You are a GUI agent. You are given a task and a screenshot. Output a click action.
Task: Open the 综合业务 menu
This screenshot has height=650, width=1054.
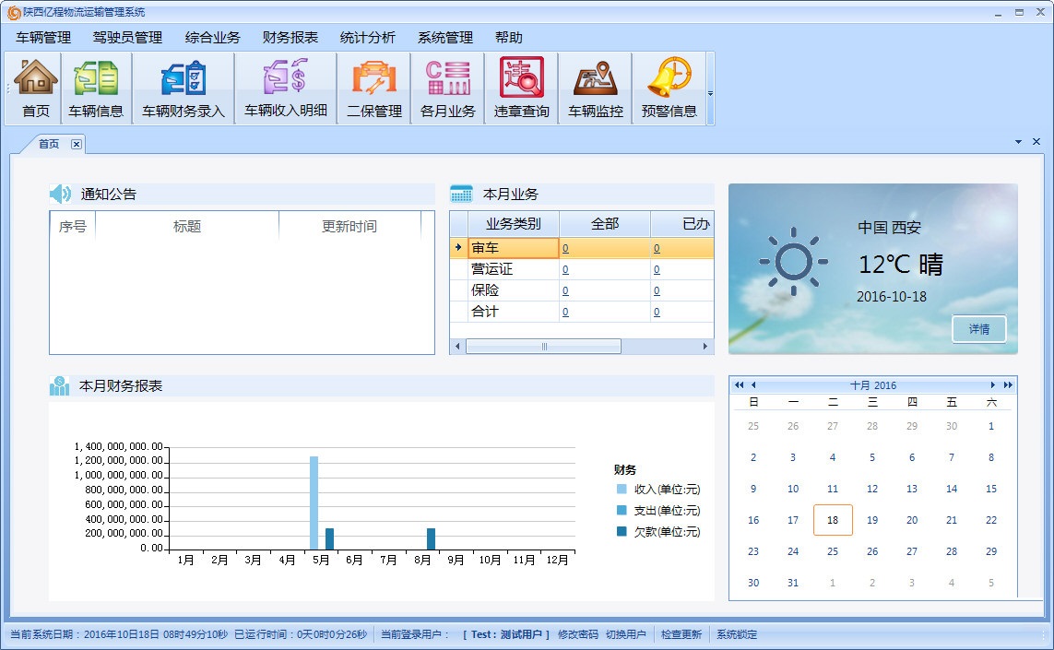[x=212, y=38]
